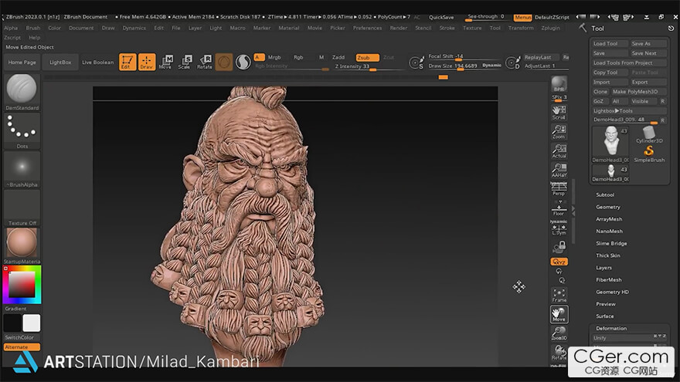Viewport: 680px width, 382px height.
Task: Expand the ArrayMesh subpalette
Action: click(x=609, y=219)
